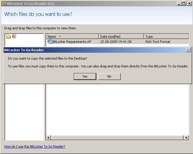Select the BitLocker Requirements.rtf file name

[x=72, y=42]
